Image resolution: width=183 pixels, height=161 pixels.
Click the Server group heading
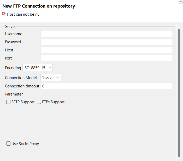coord(10,27)
